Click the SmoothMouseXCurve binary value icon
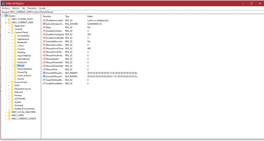This screenshot has height=141, width=264. 44,73
